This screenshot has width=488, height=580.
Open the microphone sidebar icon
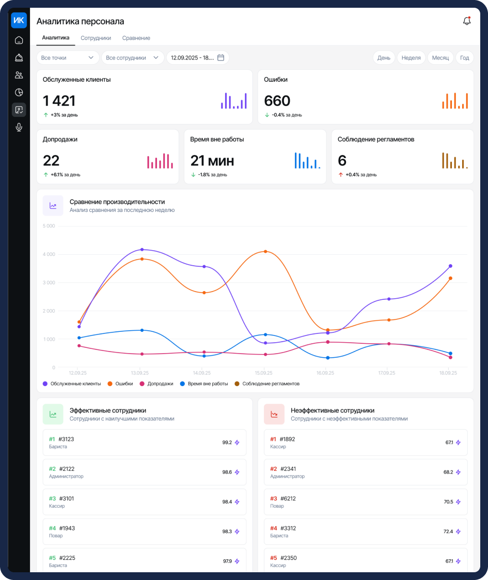pyautogui.click(x=19, y=127)
